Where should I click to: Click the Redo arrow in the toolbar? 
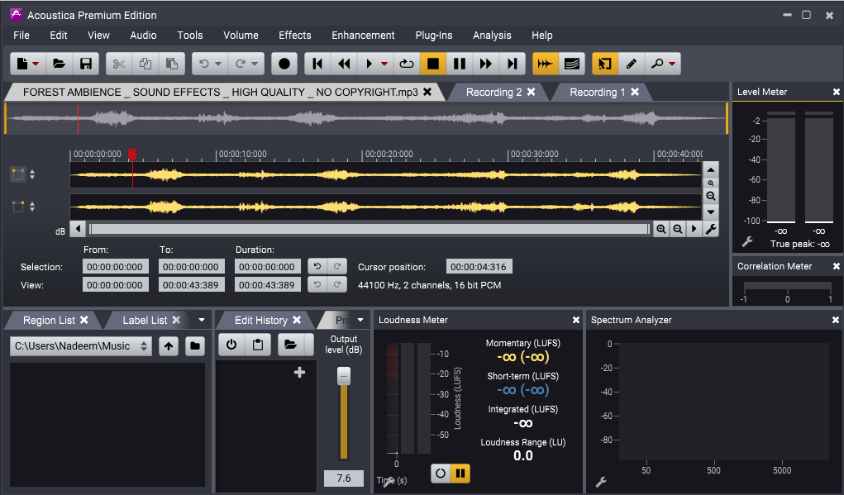tap(240, 64)
